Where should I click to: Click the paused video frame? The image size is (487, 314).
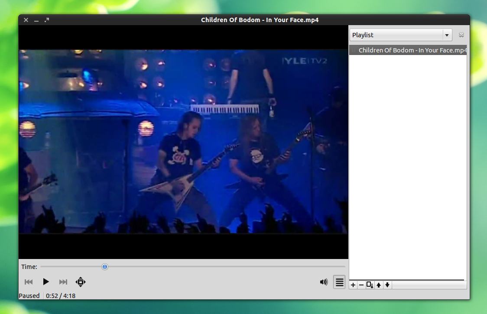tap(183, 142)
